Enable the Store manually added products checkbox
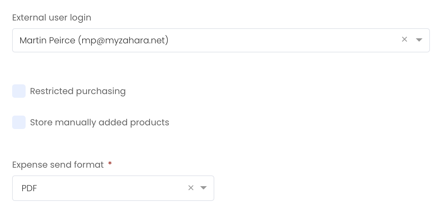This screenshot has height=209, width=438. tap(19, 122)
